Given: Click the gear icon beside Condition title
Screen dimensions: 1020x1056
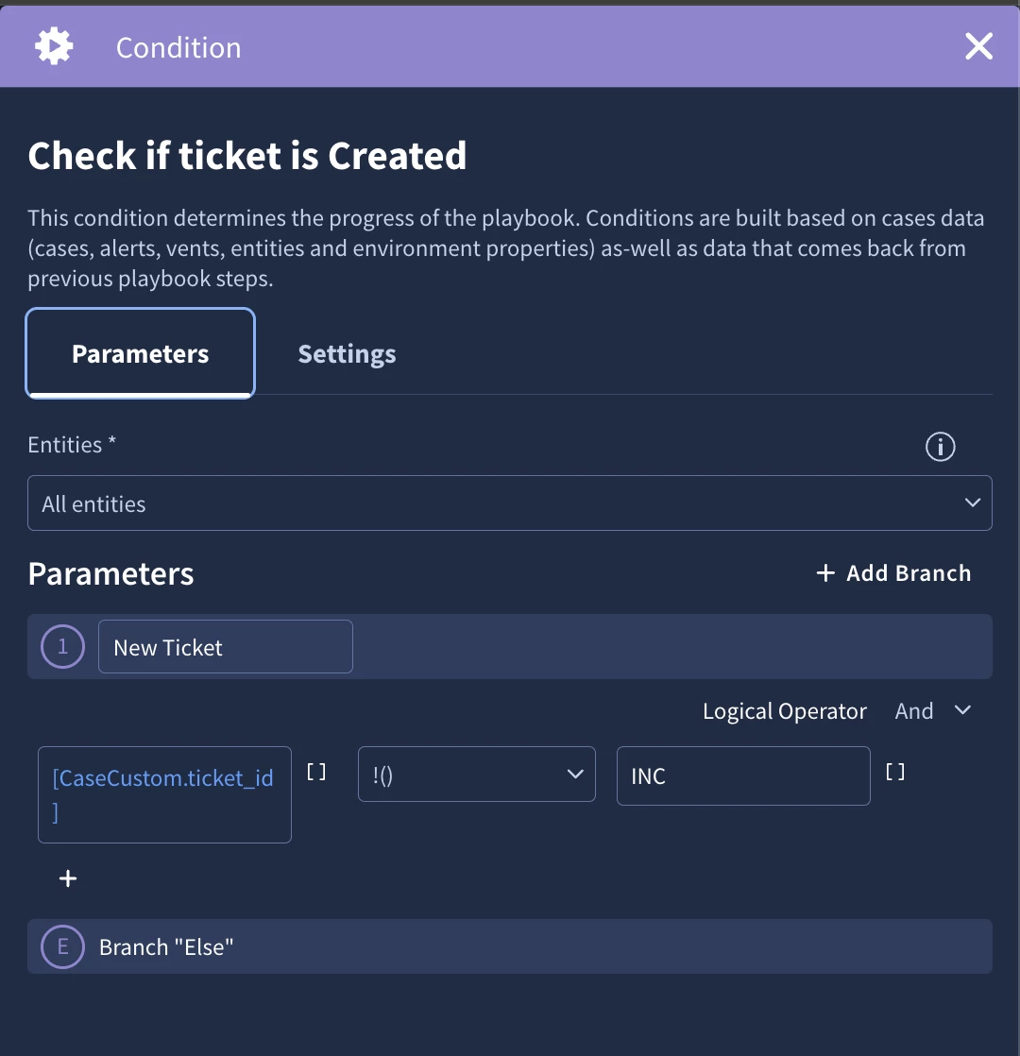Looking at the screenshot, I should [54, 46].
